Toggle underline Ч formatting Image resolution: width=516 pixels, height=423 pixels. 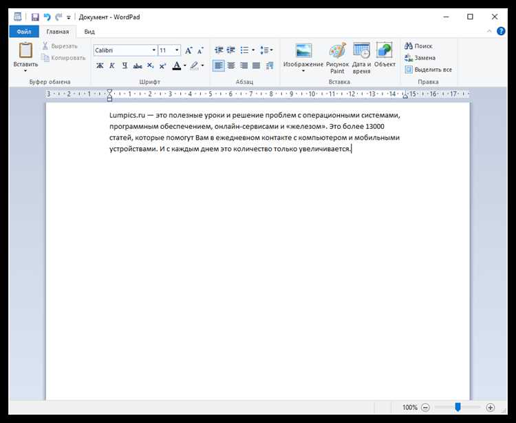tap(125, 66)
